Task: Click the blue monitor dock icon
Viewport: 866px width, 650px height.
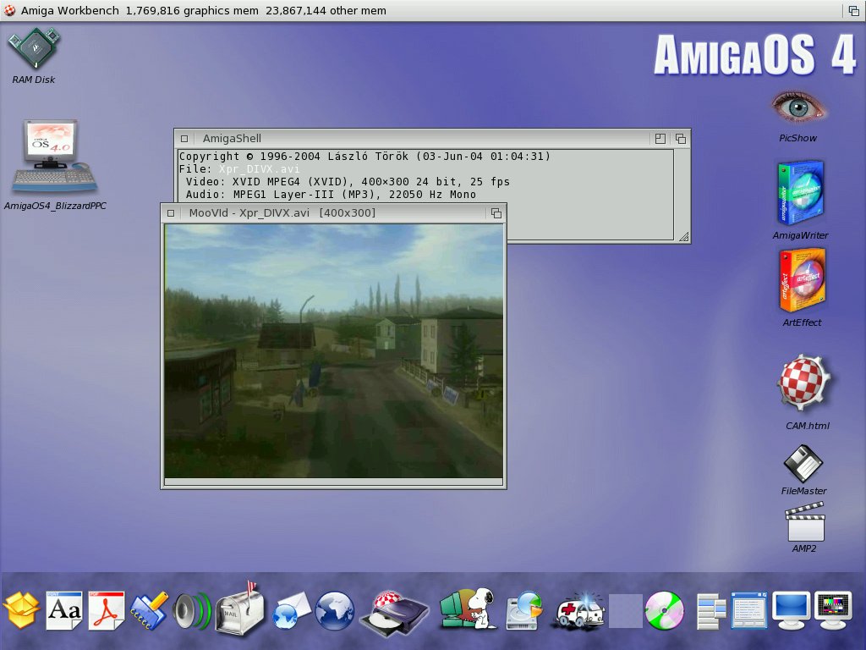Action: click(791, 610)
